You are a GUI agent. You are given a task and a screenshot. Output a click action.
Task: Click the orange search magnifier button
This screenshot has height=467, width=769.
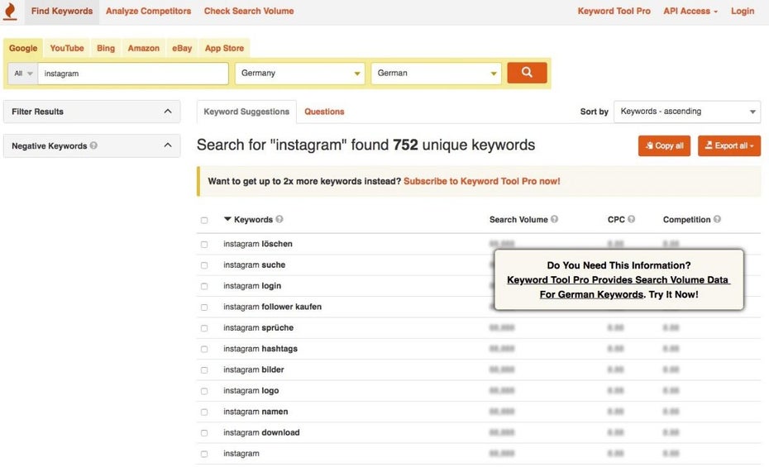tap(527, 73)
